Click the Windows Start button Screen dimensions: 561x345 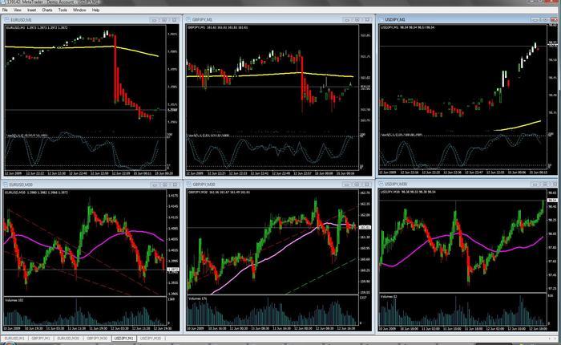pos(9,343)
